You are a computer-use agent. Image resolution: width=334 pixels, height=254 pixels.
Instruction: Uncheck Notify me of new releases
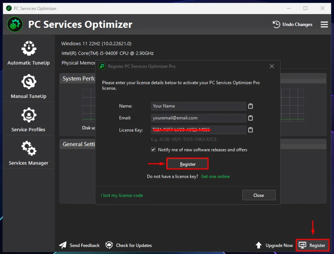153,150
